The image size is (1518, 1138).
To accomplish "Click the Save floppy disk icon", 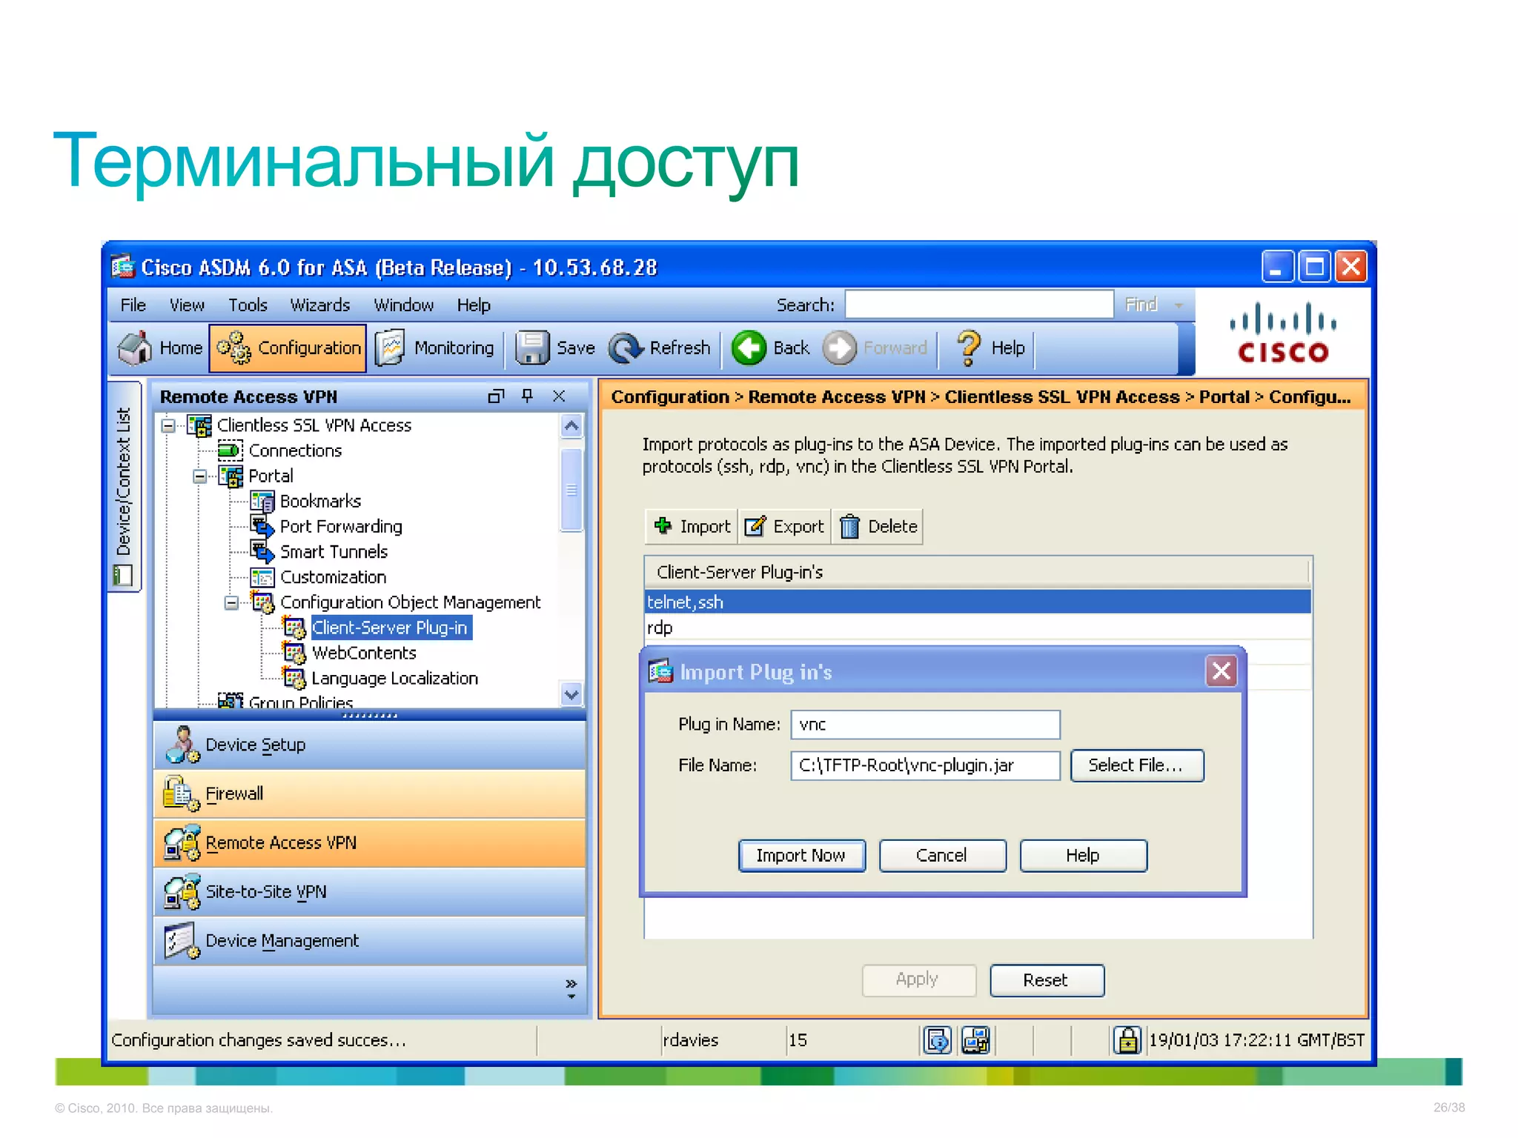I will pyautogui.click(x=532, y=347).
